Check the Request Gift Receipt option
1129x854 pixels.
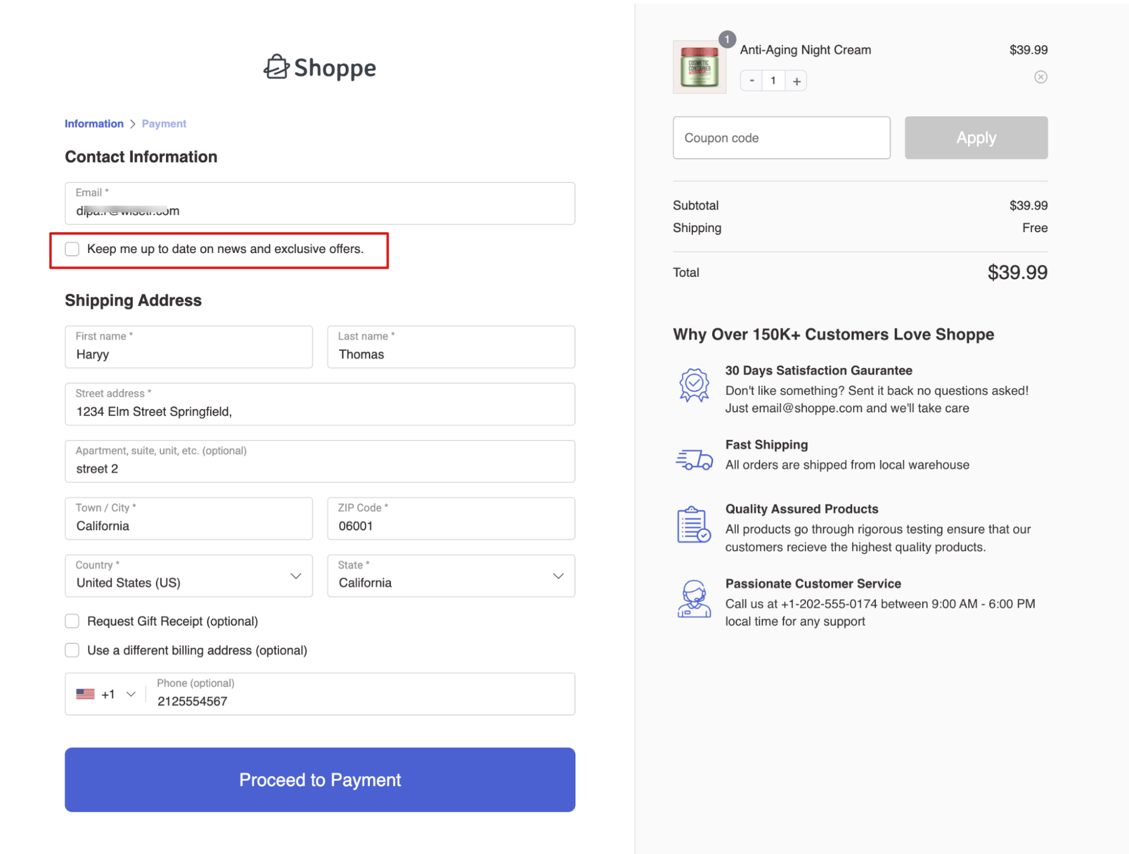[x=72, y=621]
